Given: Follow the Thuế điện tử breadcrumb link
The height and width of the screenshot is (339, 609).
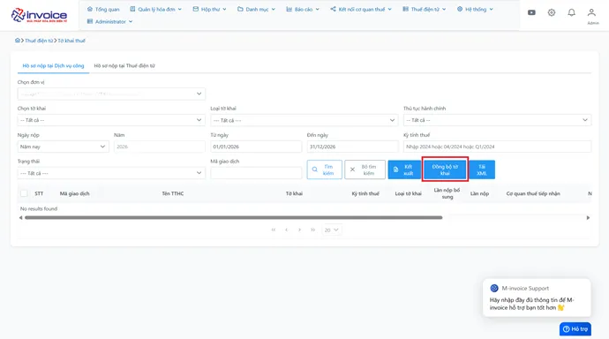Looking at the screenshot, I should tap(39, 41).
